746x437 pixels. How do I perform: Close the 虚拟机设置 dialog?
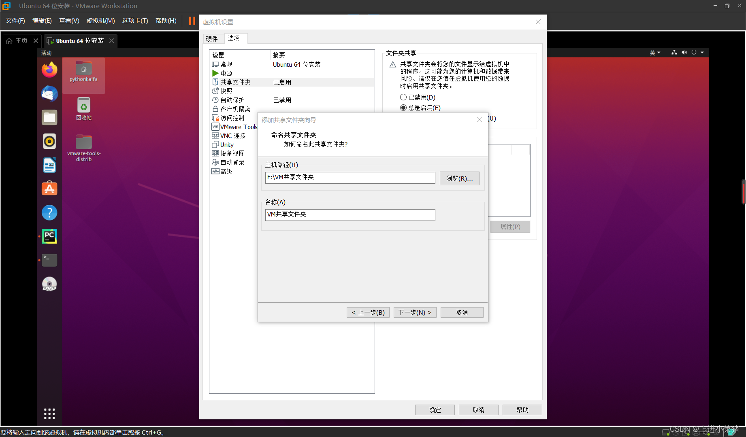(x=538, y=22)
